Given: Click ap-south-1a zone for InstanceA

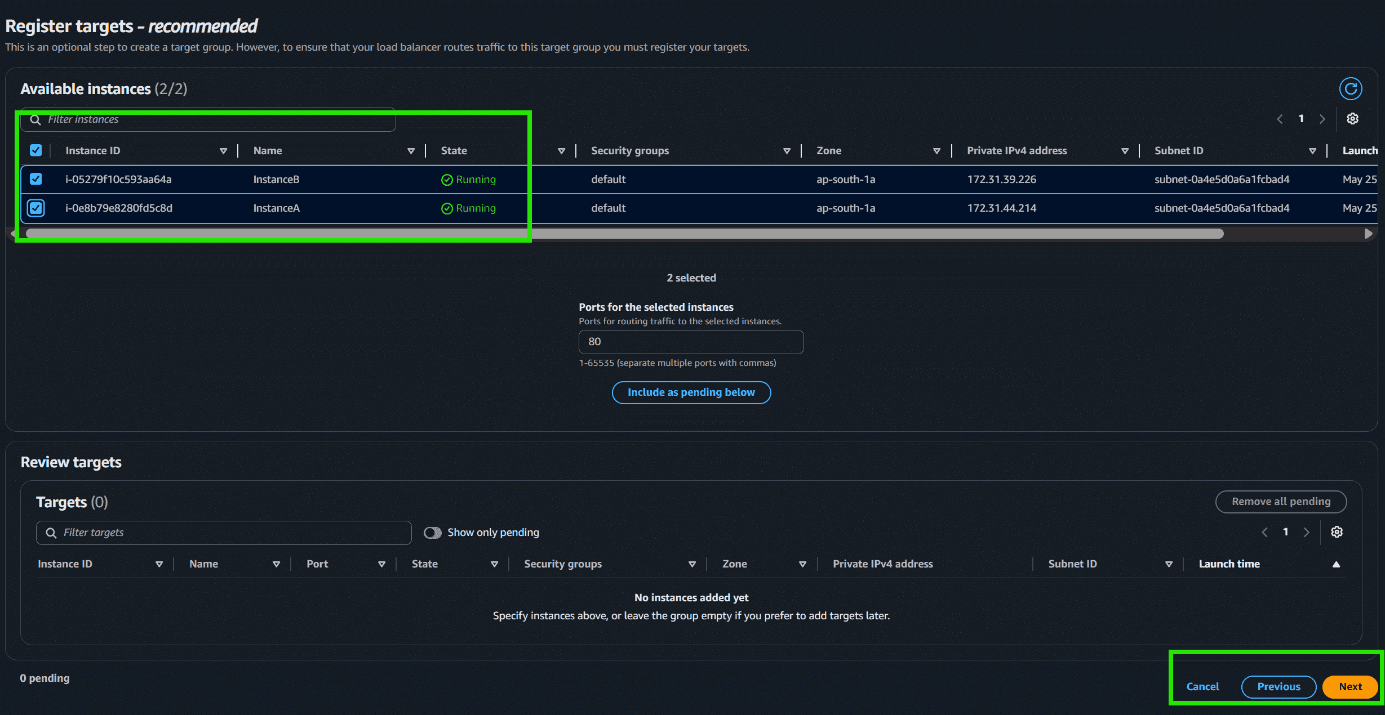Looking at the screenshot, I should (846, 208).
